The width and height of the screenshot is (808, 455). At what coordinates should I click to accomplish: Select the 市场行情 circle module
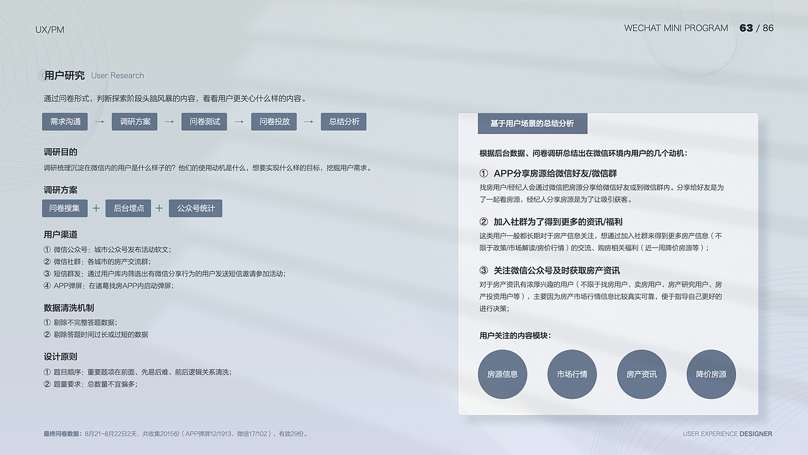[x=572, y=374]
